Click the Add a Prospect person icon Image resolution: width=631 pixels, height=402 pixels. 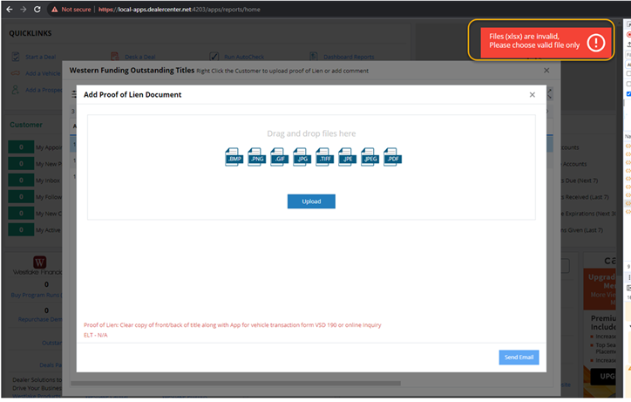pyautogui.click(x=16, y=90)
